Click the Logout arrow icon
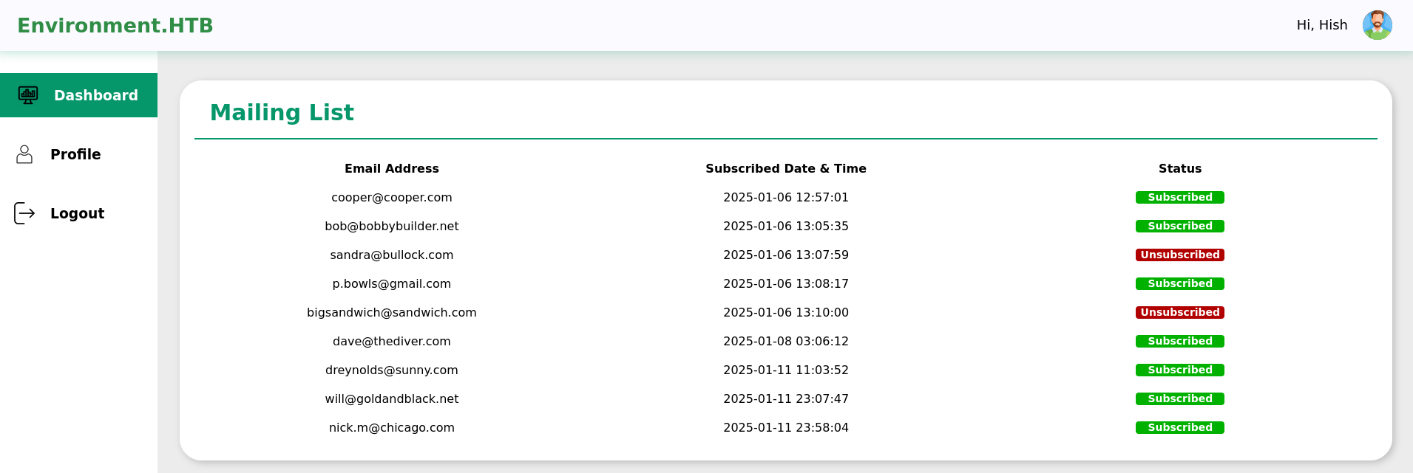 click(24, 213)
